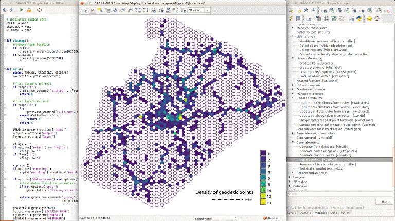The height and width of the screenshot is (221, 395).
Task: Click the Run button
Action: click(384, 202)
